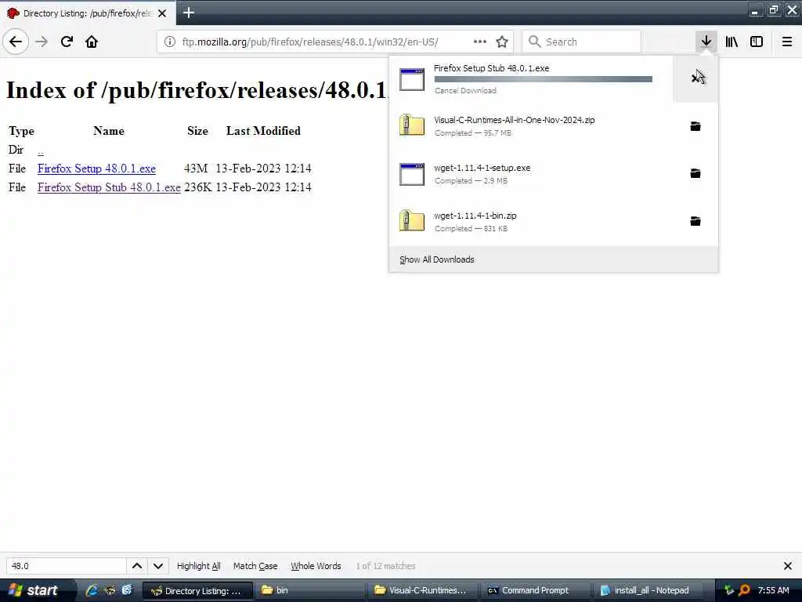Viewport: 802px width, 602px height.
Task: Click the '43M' size cell
Action: coord(195,169)
